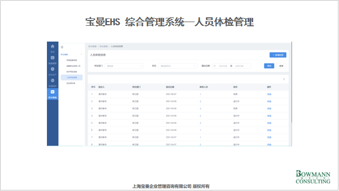
Task: Click the start date input field
Action: (x=222, y=66)
